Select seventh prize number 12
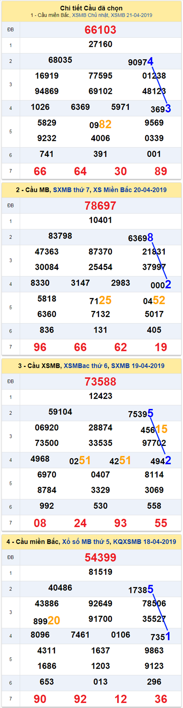Image resolution: width=183 pixels, height=708 pixels. tap(120, 699)
